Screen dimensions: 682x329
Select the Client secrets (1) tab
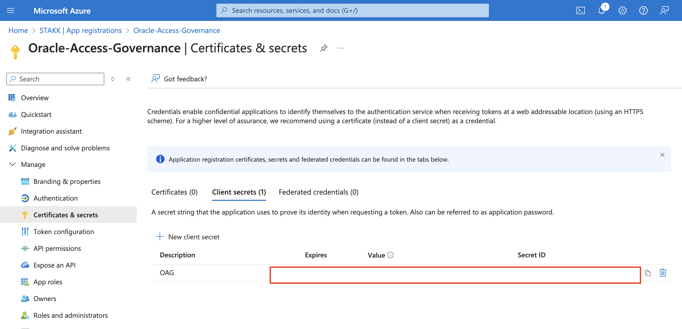point(239,192)
